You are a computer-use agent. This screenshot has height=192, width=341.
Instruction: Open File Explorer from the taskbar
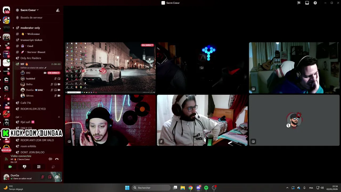[x=183, y=188]
